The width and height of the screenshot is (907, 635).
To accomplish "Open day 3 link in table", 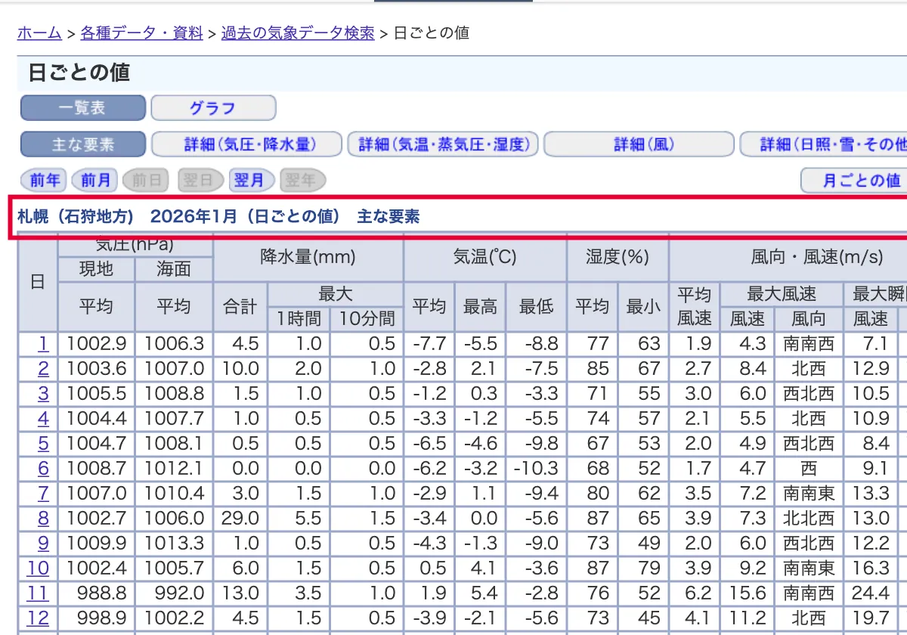I will [x=43, y=394].
